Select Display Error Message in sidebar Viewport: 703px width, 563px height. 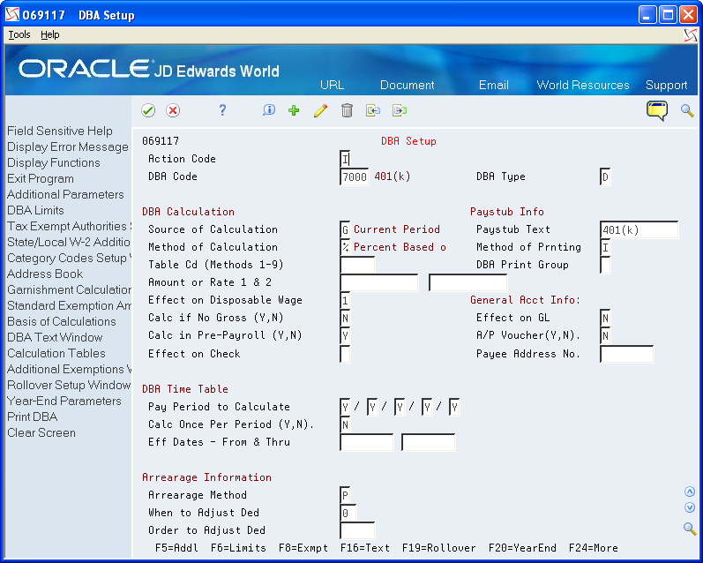click(68, 147)
